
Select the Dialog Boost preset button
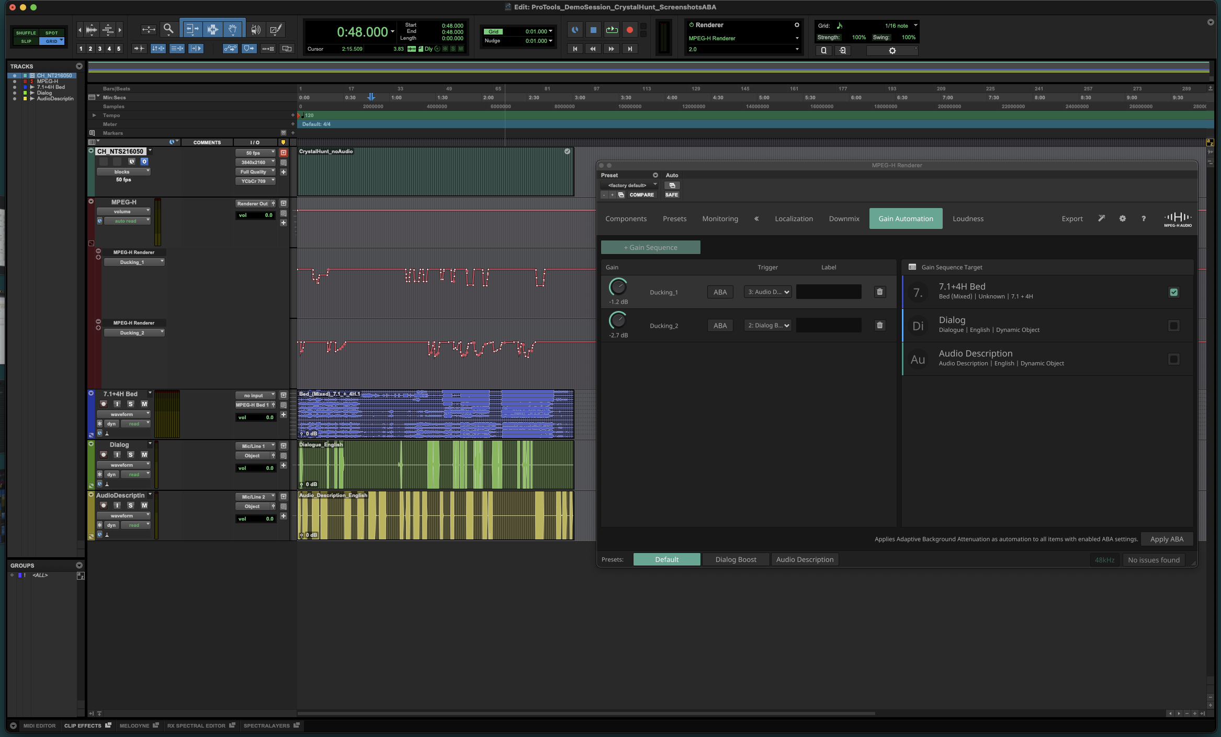[x=736, y=560]
